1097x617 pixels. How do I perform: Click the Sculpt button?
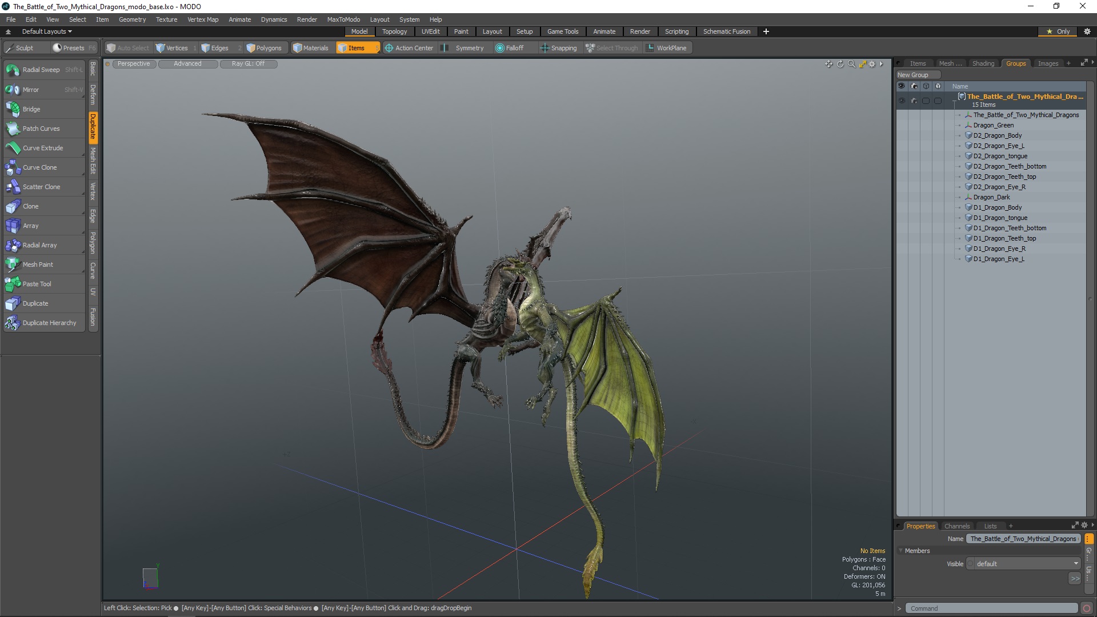click(x=25, y=48)
